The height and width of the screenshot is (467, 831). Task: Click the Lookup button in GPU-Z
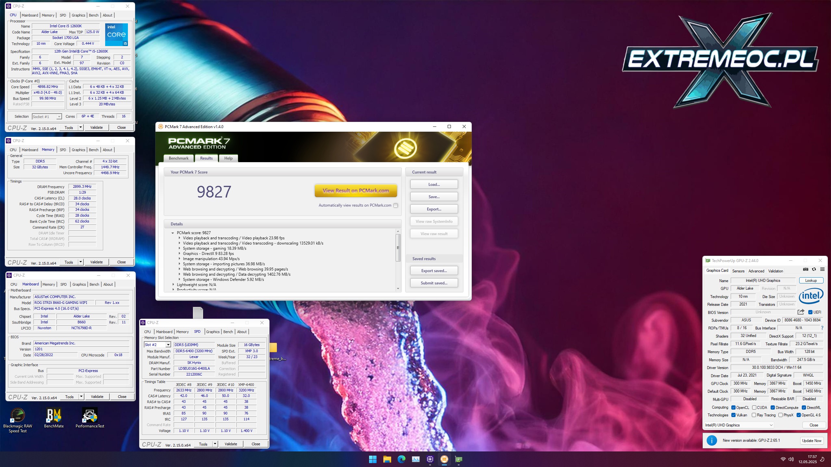tap(811, 281)
